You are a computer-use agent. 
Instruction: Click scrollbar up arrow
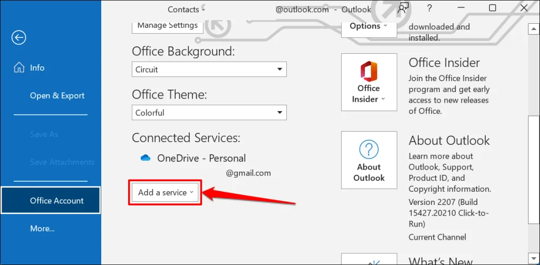[534, 30]
